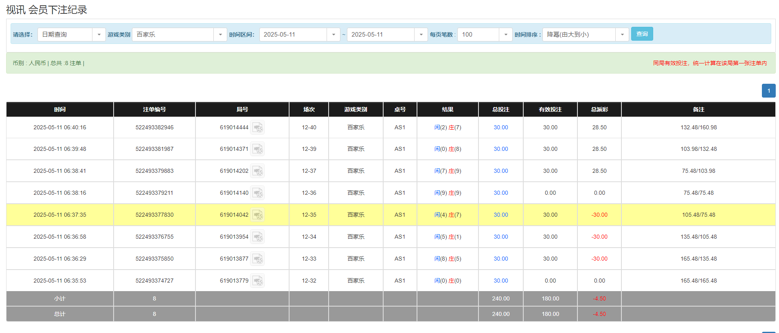Open video replay icon for round 619014444
Image resolution: width=779 pixels, height=333 pixels.
pos(257,128)
